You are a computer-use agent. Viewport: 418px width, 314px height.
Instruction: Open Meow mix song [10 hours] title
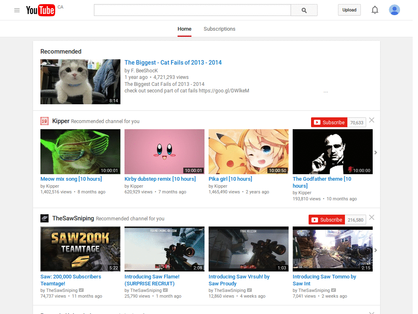tap(71, 179)
